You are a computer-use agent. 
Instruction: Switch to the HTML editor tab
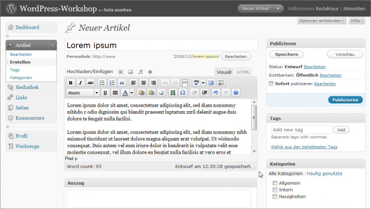point(243,72)
